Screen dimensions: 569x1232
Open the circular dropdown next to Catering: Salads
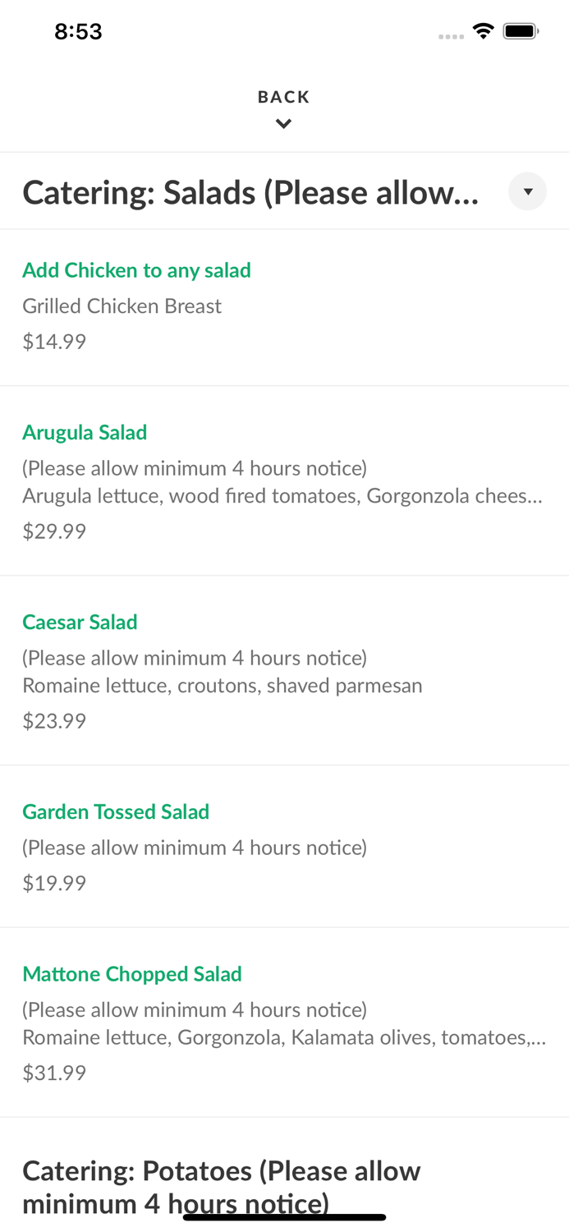[x=528, y=191]
